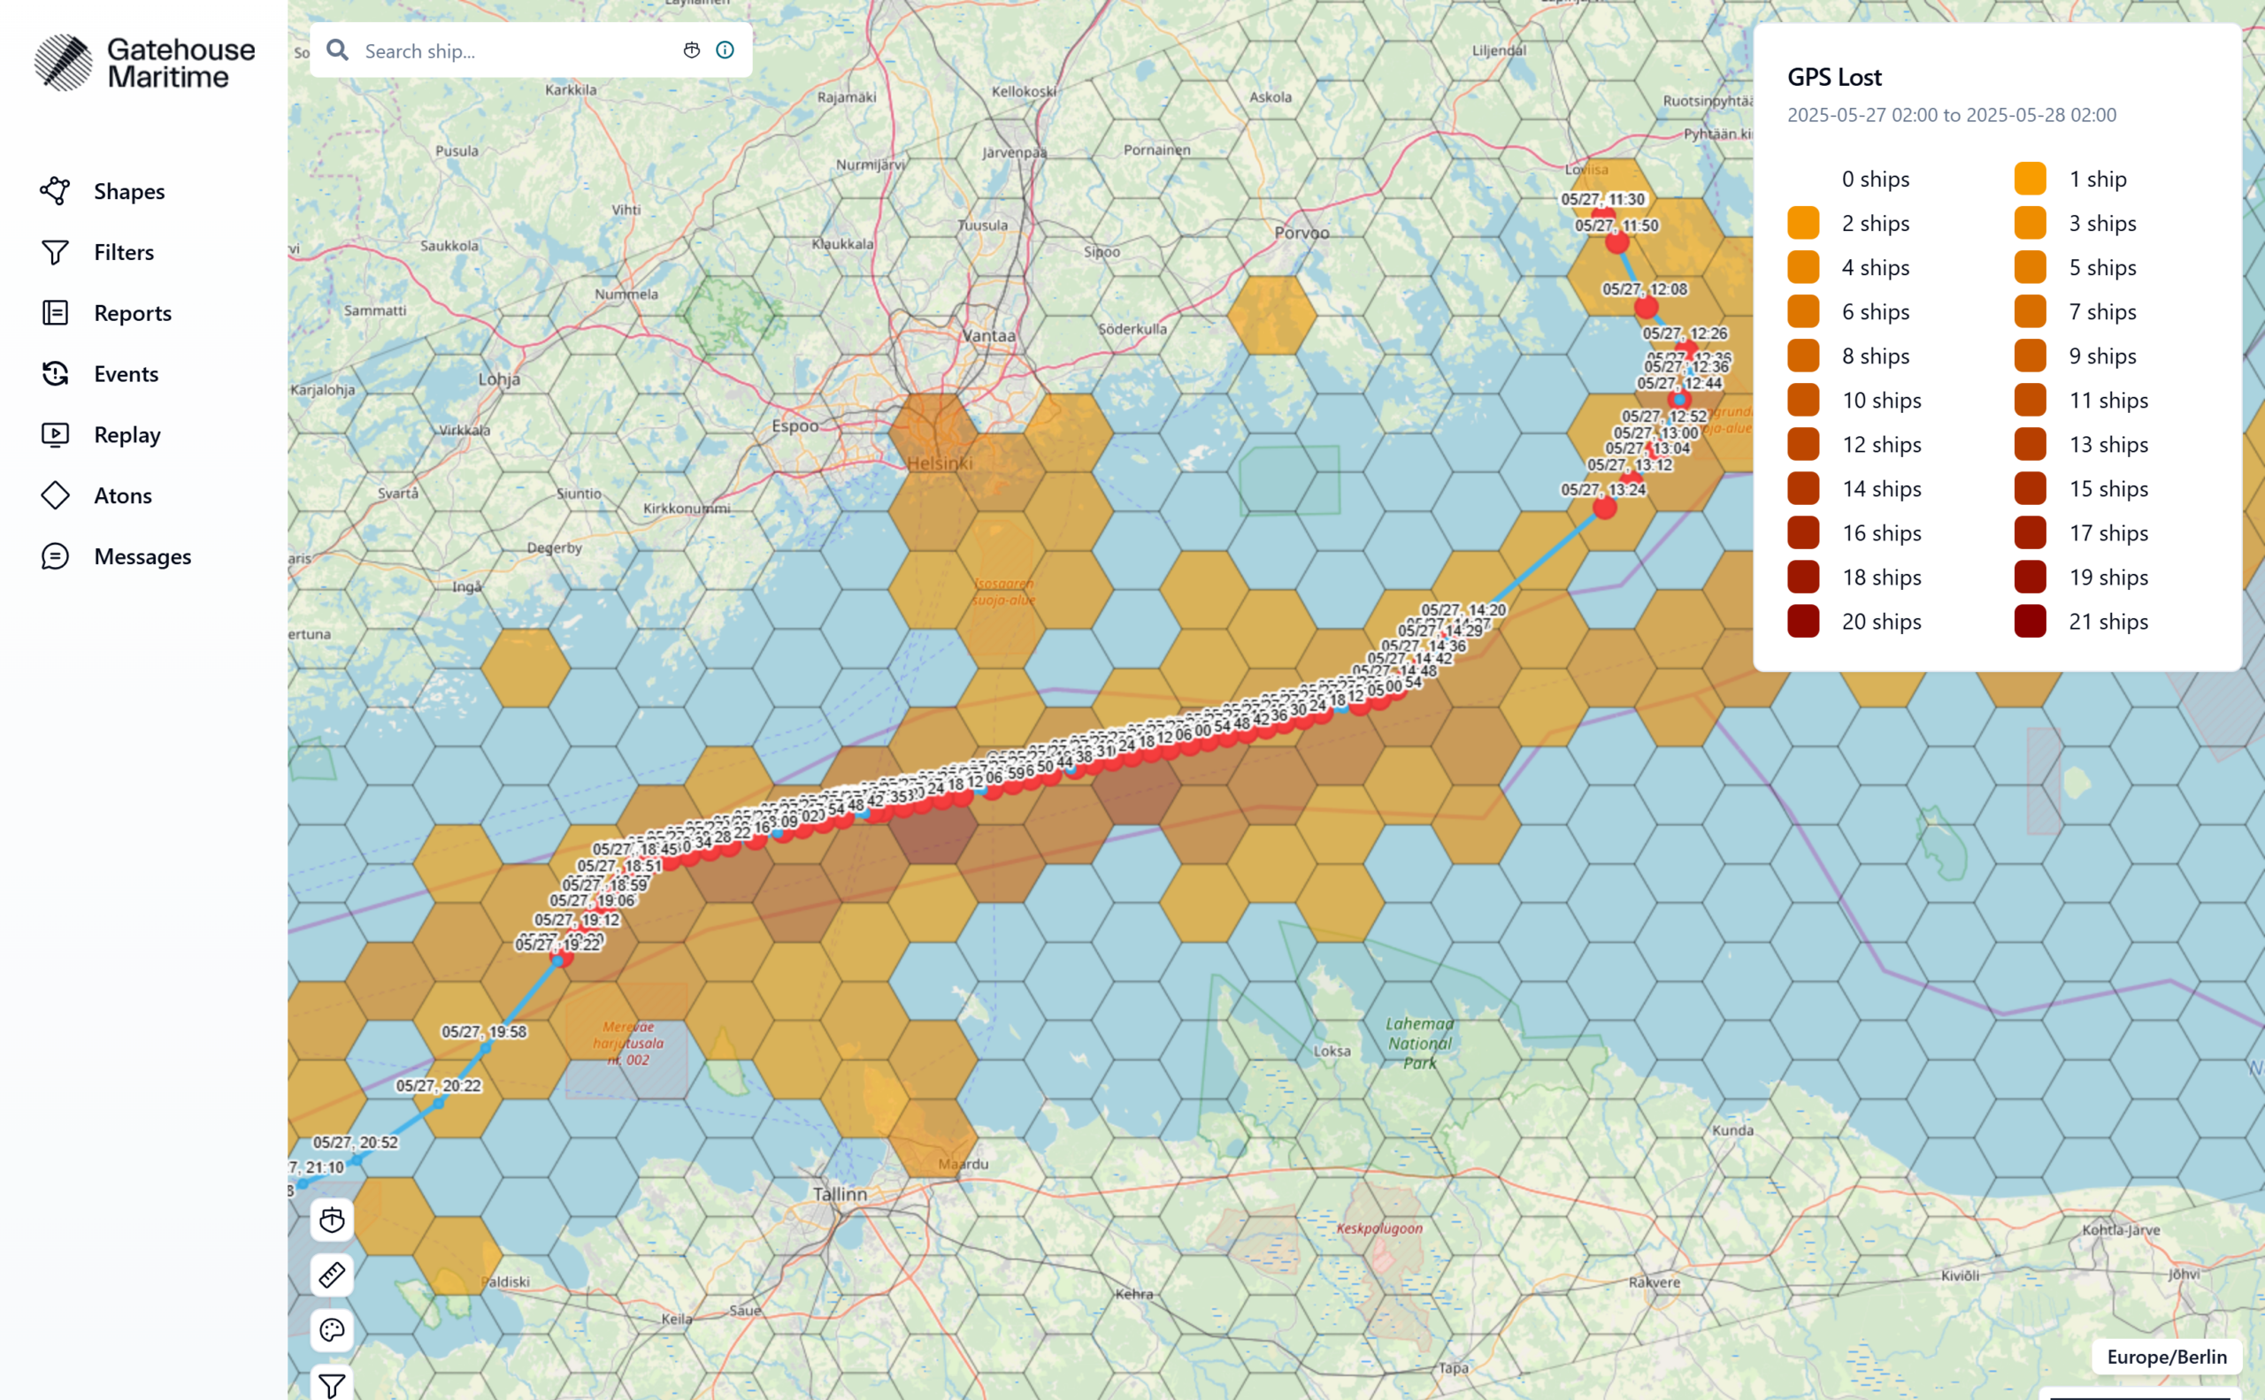This screenshot has width=2265, height=1400.
Task: Click the '8 ships' legend label
Action: tap(1875, 356)
